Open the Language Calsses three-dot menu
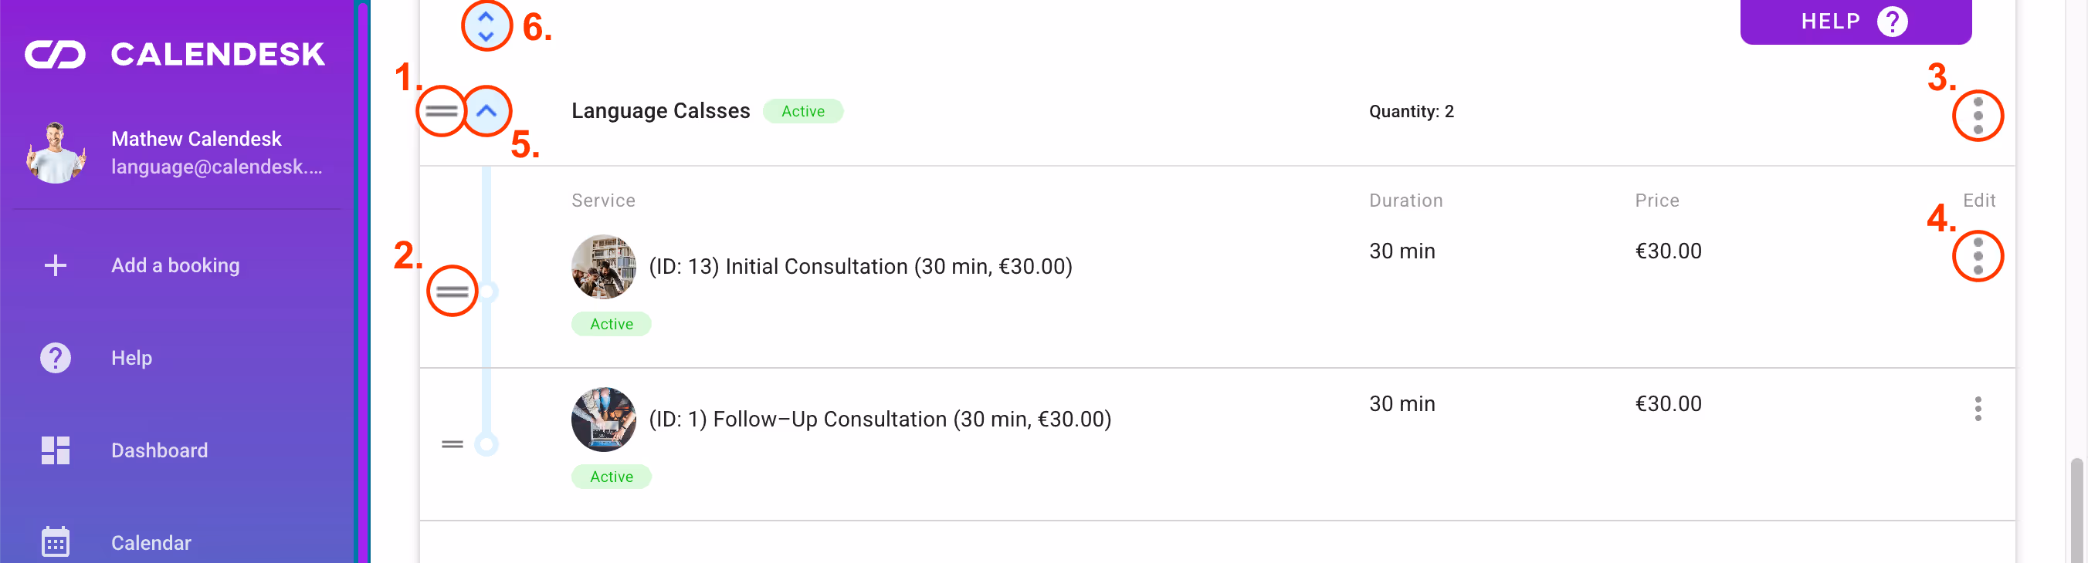 1978,116
